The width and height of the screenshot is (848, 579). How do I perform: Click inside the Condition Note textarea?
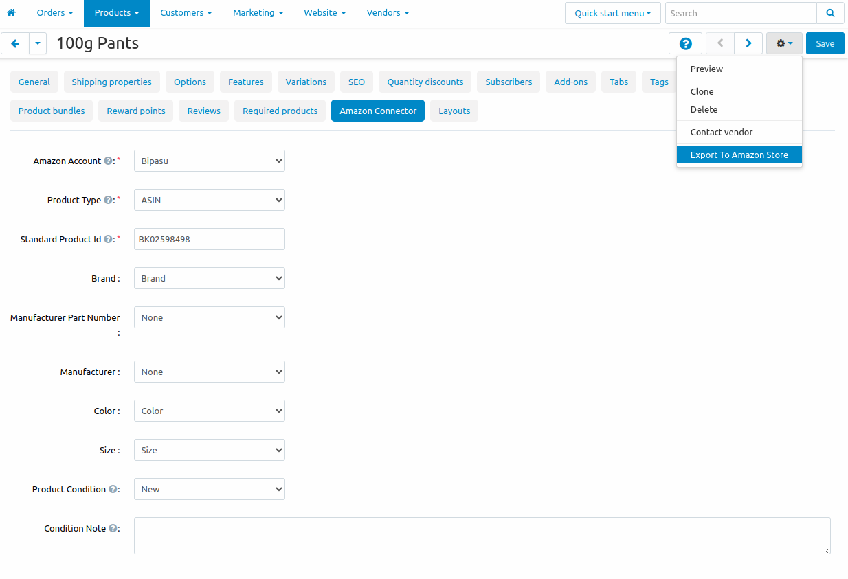[x=482, y=536]
